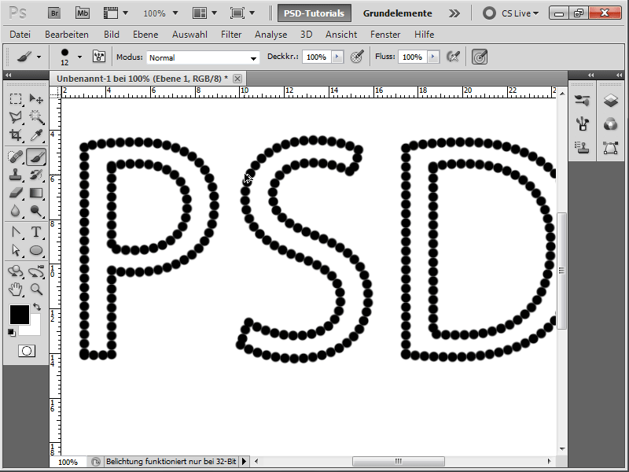Open the Datei menu
Image resolution: width=629 pixels, height=472 pixels.
click(20, 35)
